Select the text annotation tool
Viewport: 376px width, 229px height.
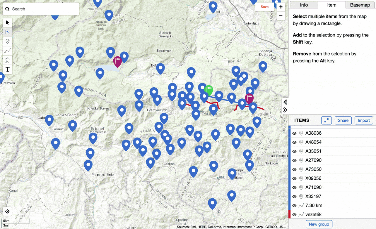(x=7, y=69)
